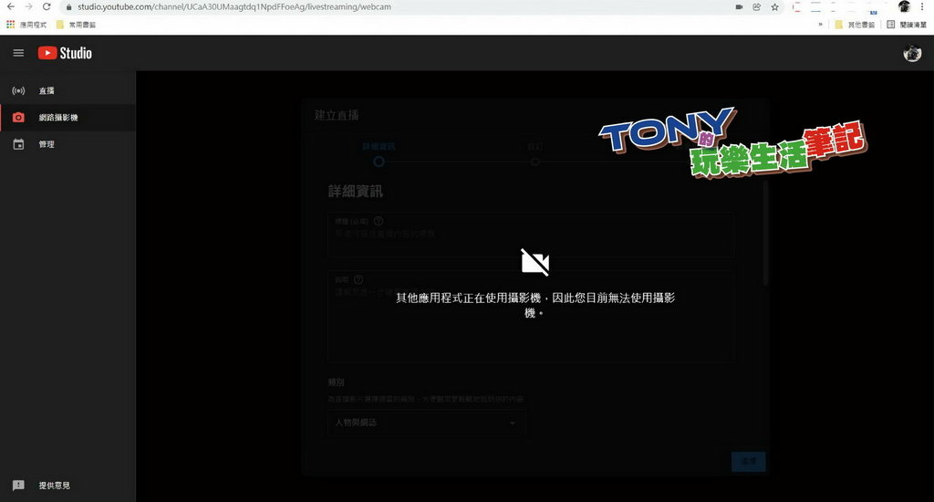Screen dimensions: 934x502
Task: Open the 應用程式 apps grid shortcut
Action: pos(26,25)
